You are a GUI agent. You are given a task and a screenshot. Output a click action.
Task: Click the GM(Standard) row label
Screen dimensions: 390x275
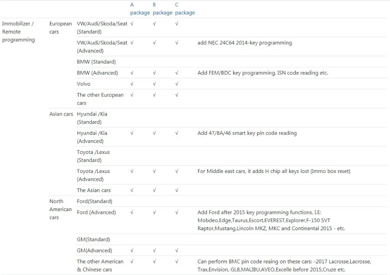pos(93,240)
